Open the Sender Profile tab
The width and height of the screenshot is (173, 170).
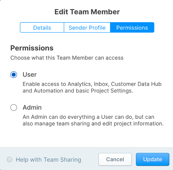coord(87,28)
